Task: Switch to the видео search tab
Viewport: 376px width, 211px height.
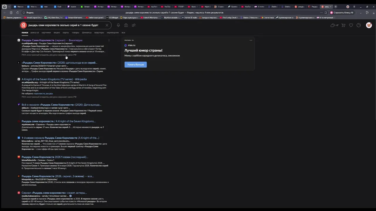Action: pyautogui.click(x=57, y=33)
